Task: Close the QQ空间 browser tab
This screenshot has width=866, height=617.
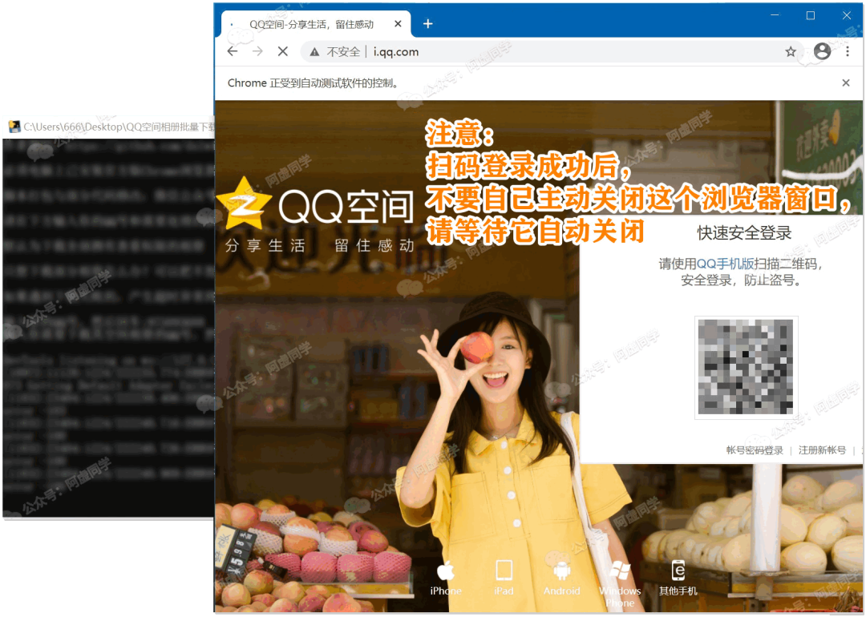Action: 398,24
